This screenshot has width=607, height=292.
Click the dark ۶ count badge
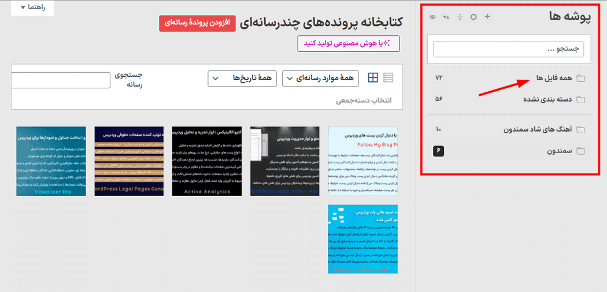439,151
